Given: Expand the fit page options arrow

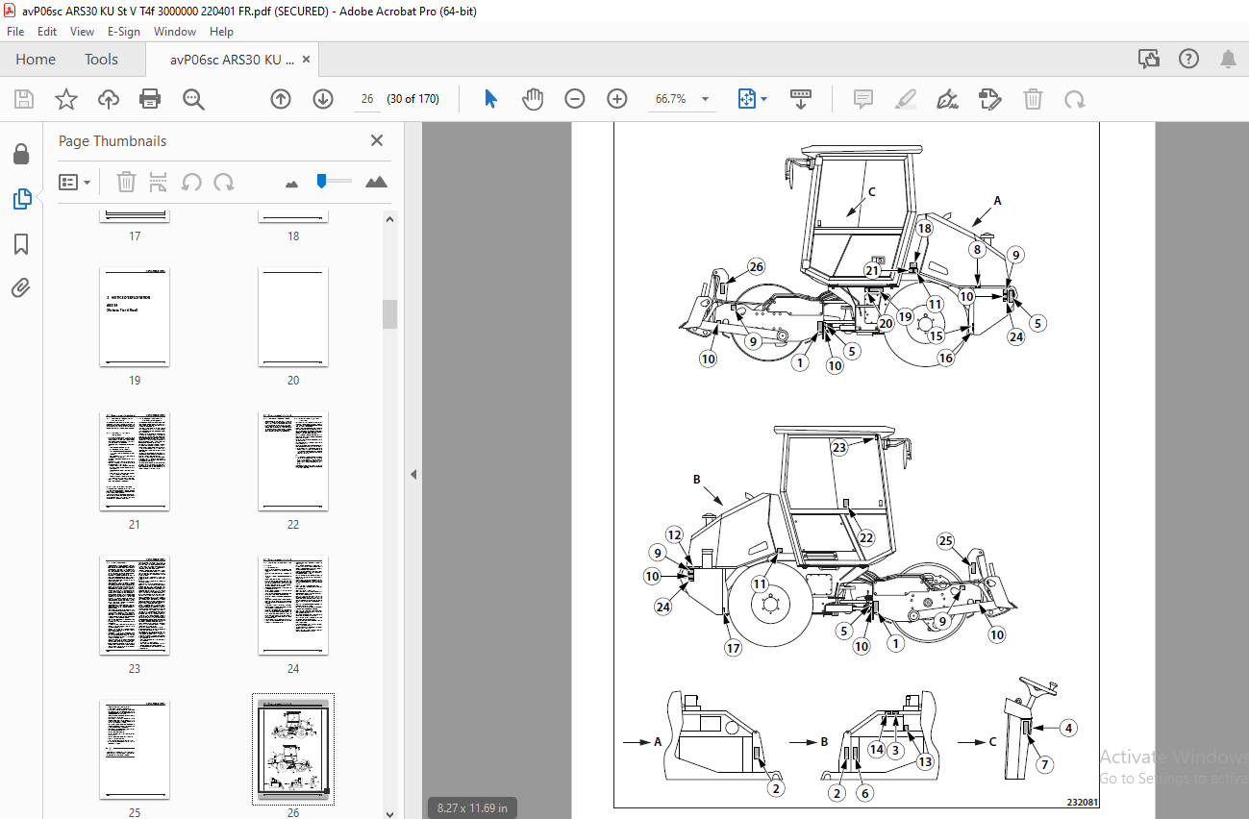Looking at the screenshot, I should [764, 99].
